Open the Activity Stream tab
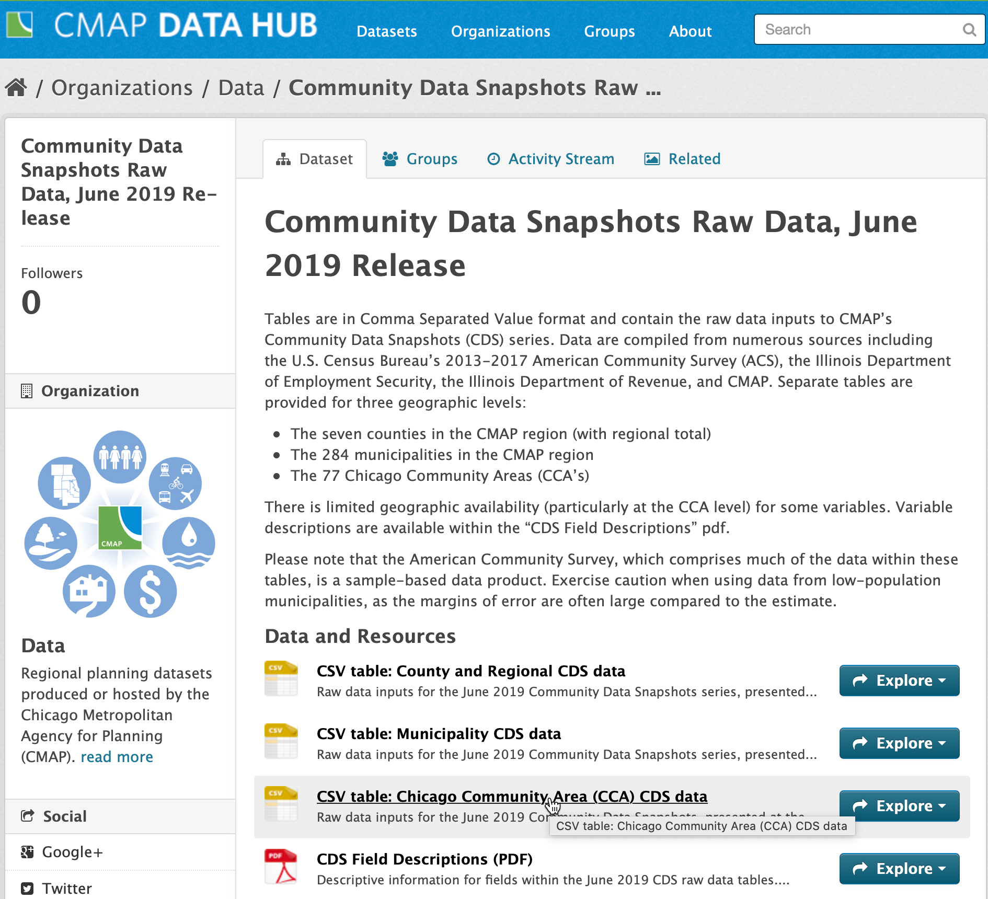 [x=550, y=159]
